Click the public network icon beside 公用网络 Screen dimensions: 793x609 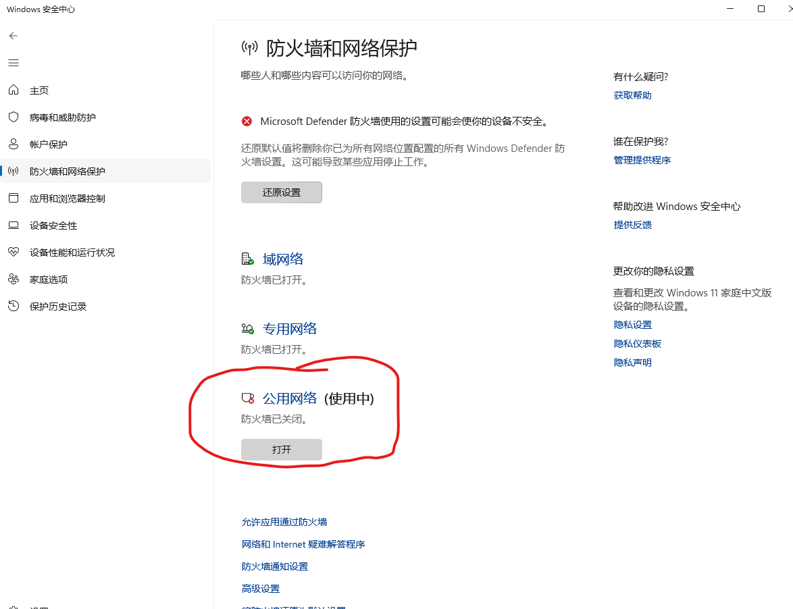[247, 398]
